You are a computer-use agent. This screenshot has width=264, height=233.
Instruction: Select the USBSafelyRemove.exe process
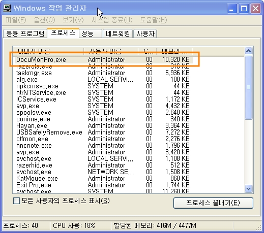tap(103, 132)
